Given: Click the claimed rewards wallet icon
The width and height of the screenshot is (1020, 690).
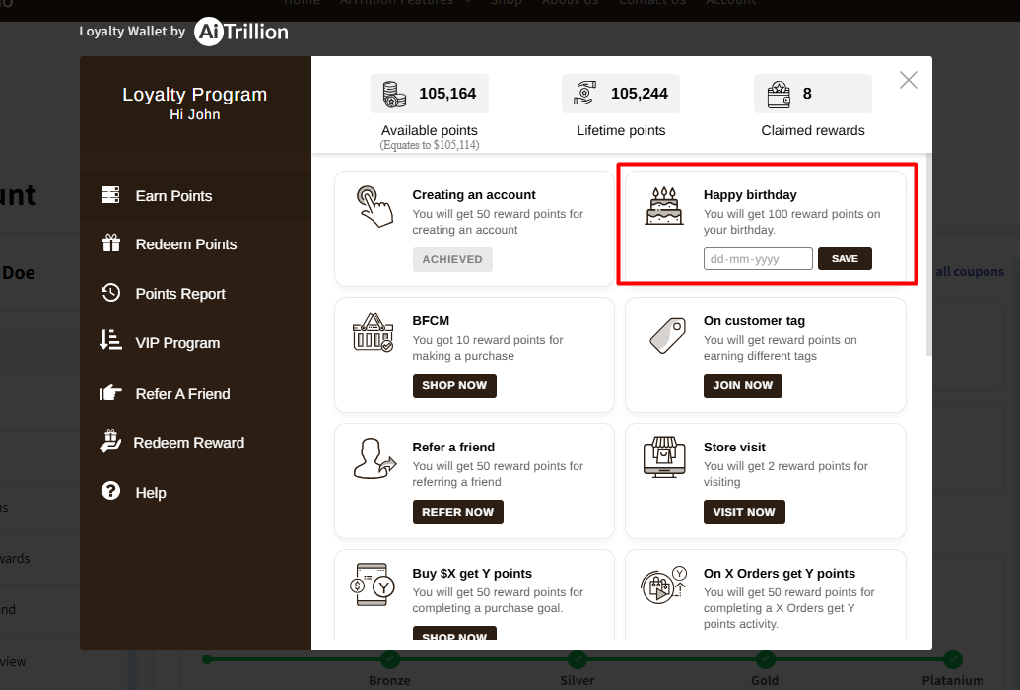Looking at the screenshot, I should [x=779, y=95].
